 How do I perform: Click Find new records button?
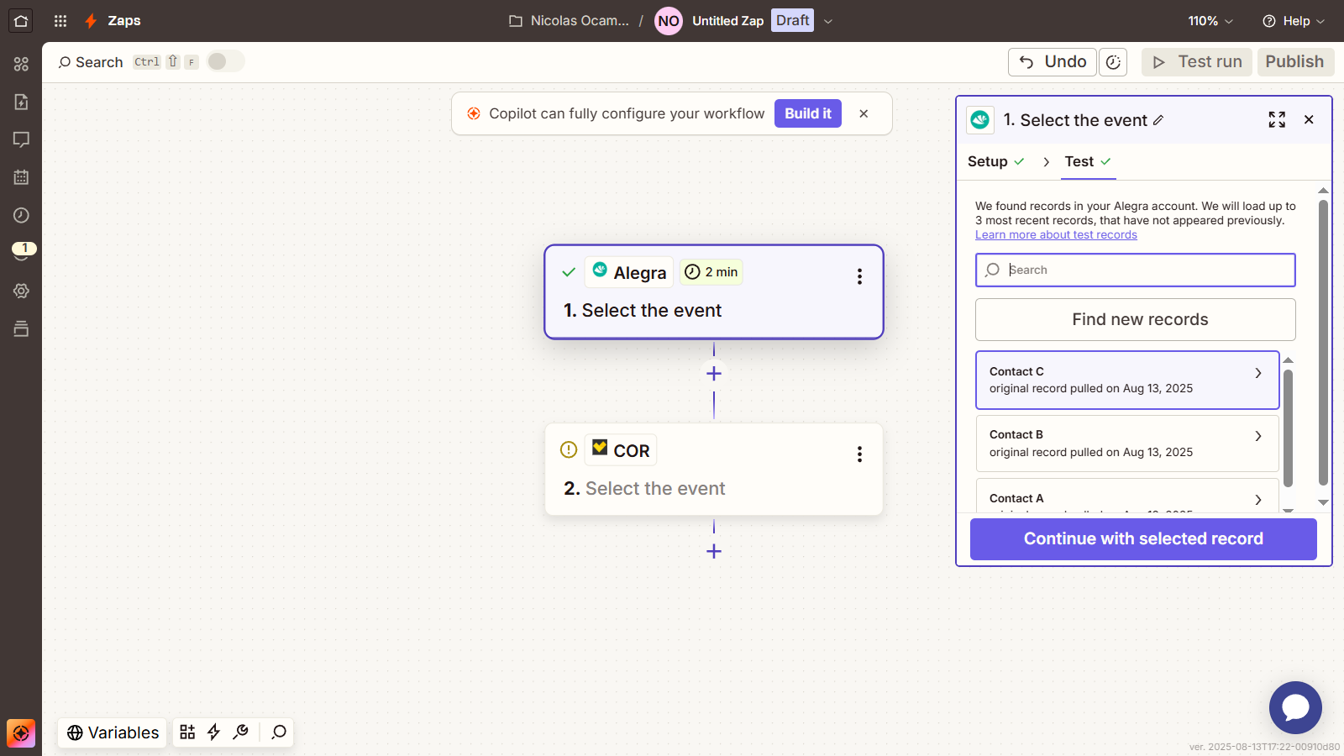[x=1136, y=320]
